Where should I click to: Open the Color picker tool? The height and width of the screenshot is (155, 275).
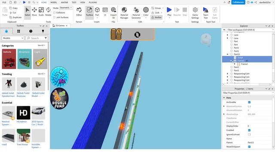[146, 12]
